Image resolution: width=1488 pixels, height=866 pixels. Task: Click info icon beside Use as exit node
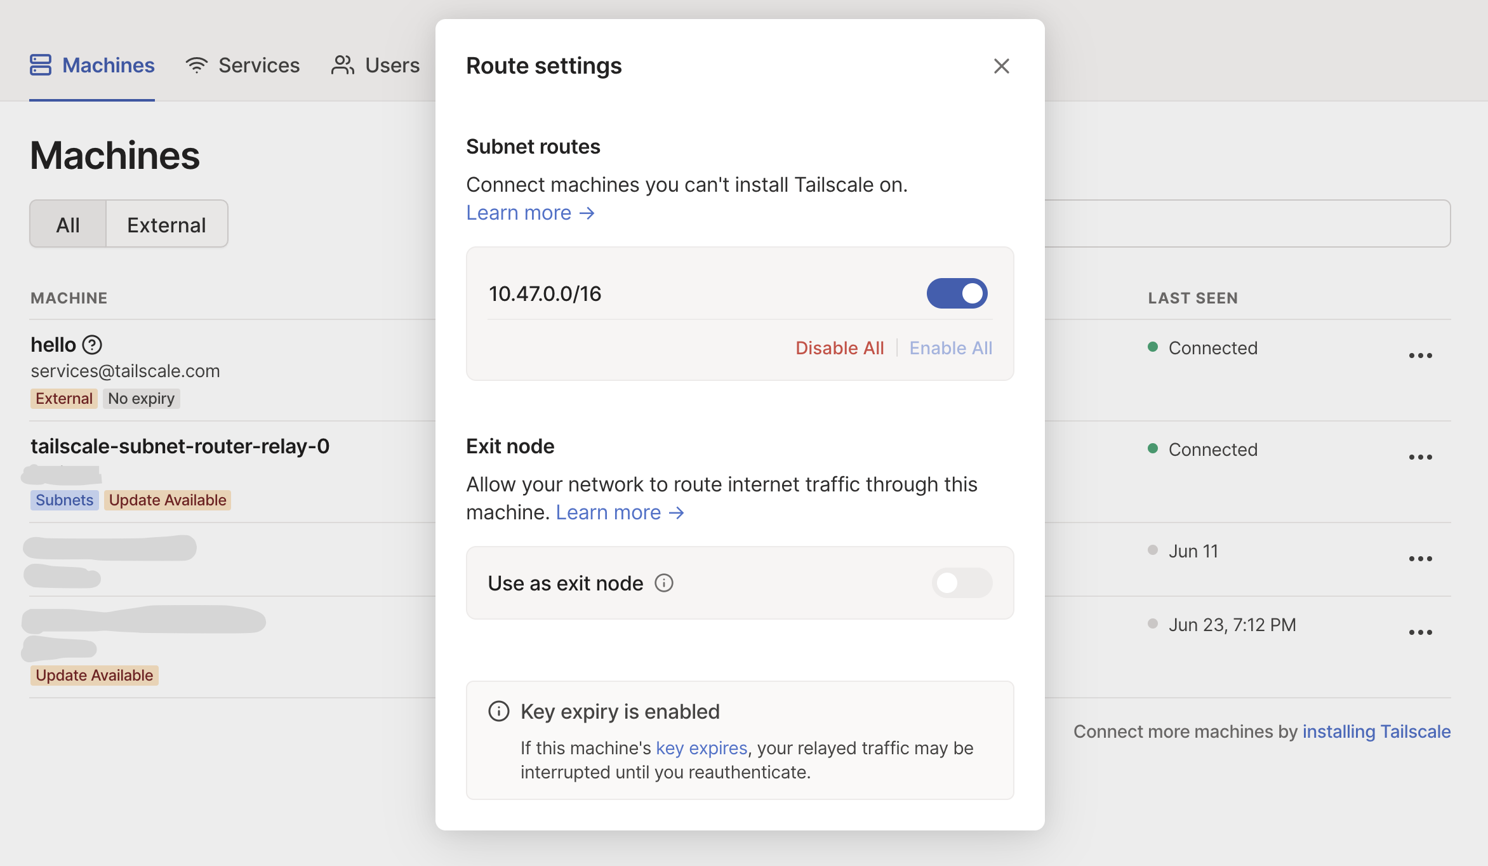click(664, 583)
